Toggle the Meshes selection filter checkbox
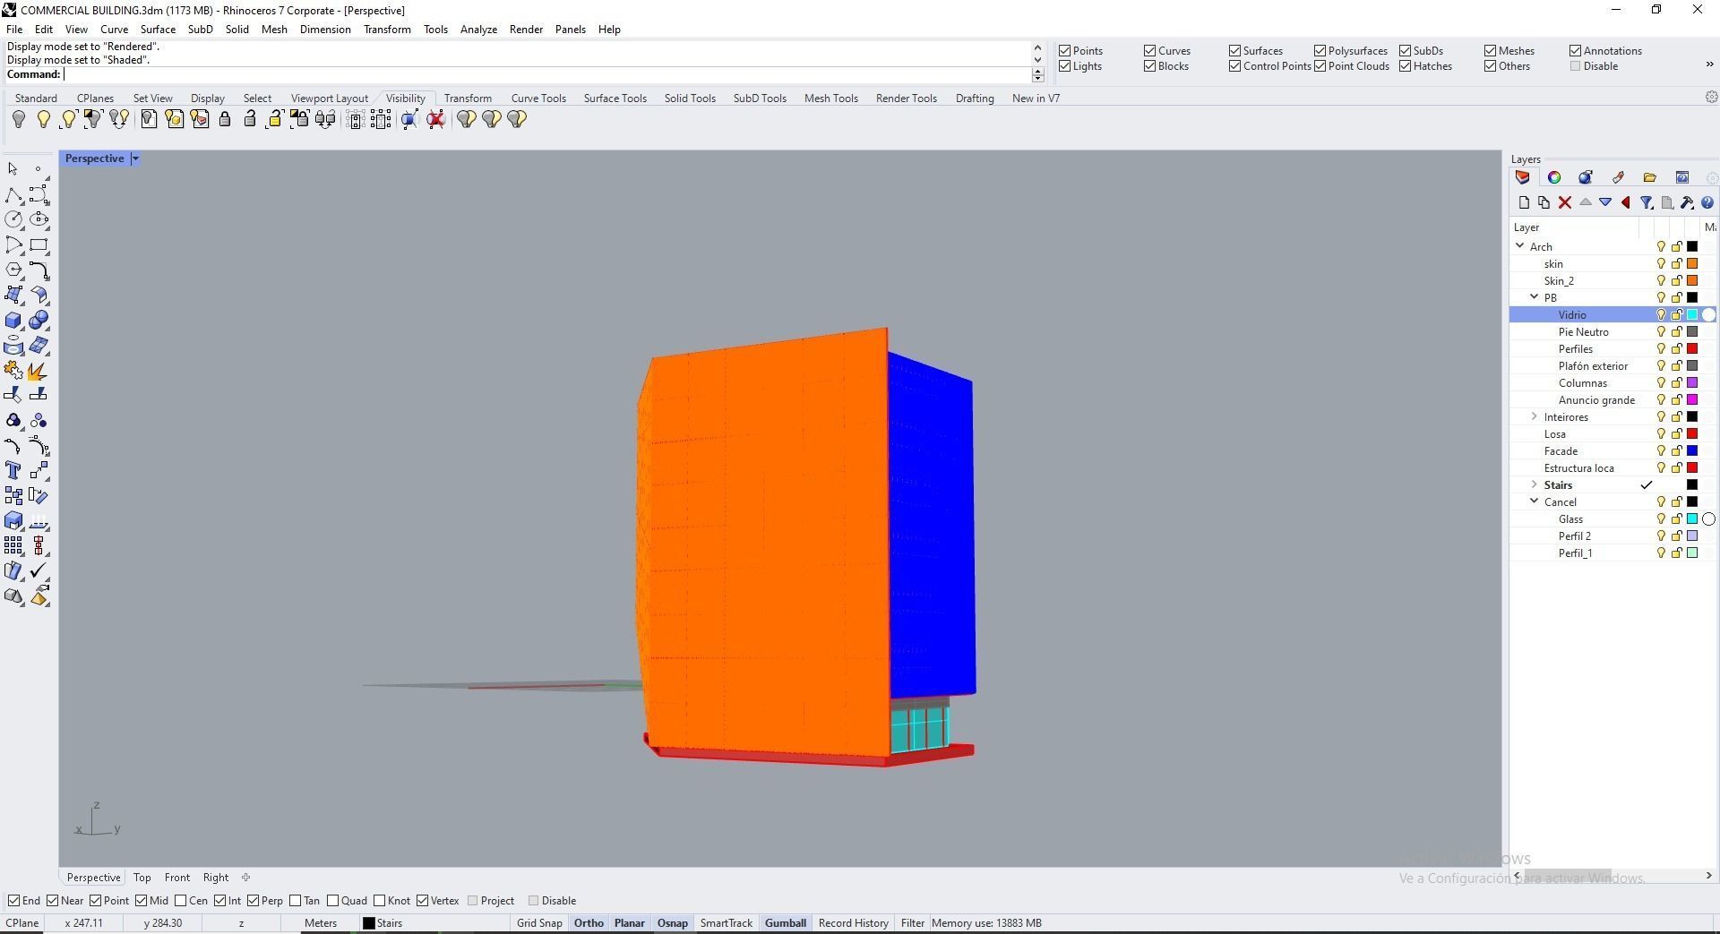 pyautogui.click(x=1491, y=51)
